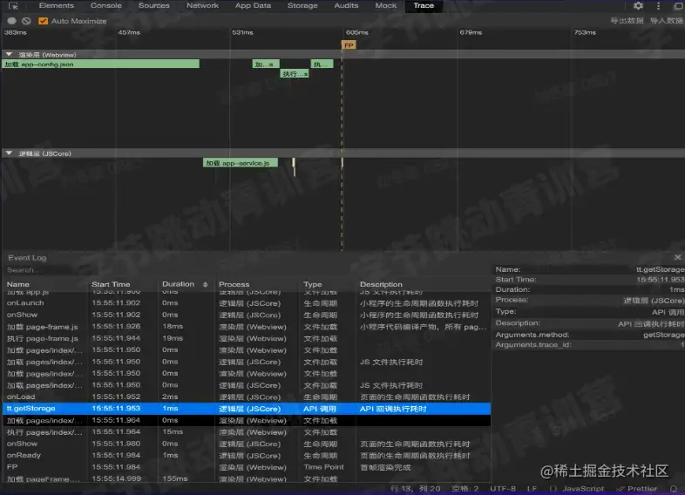This screenshot has width=685, height=495.
Task: Click the clear trace icon
Action: [x=26, y=21]
